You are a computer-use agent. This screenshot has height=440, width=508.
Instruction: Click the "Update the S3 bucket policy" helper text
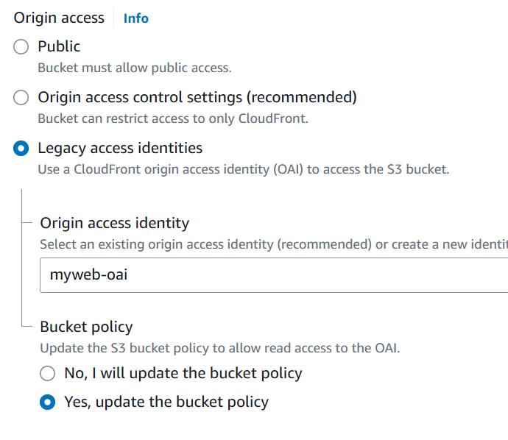point(219,348)
